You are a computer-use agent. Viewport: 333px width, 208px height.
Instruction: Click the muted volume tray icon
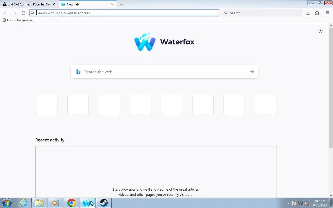point(307,203)
